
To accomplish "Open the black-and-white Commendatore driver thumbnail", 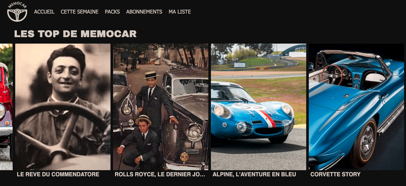I will click(x=63, y=107).
